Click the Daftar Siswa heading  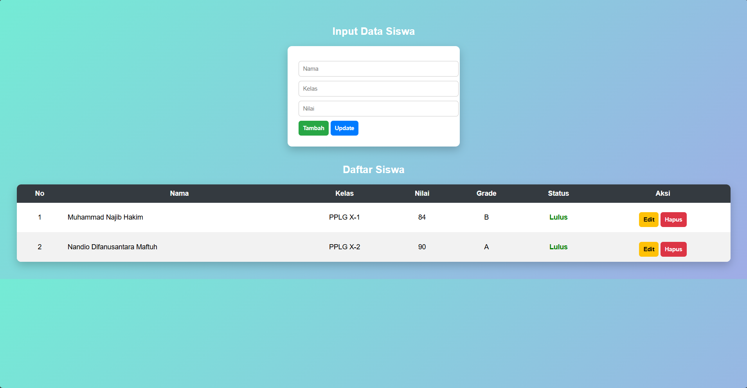click(x=373, y=170)
